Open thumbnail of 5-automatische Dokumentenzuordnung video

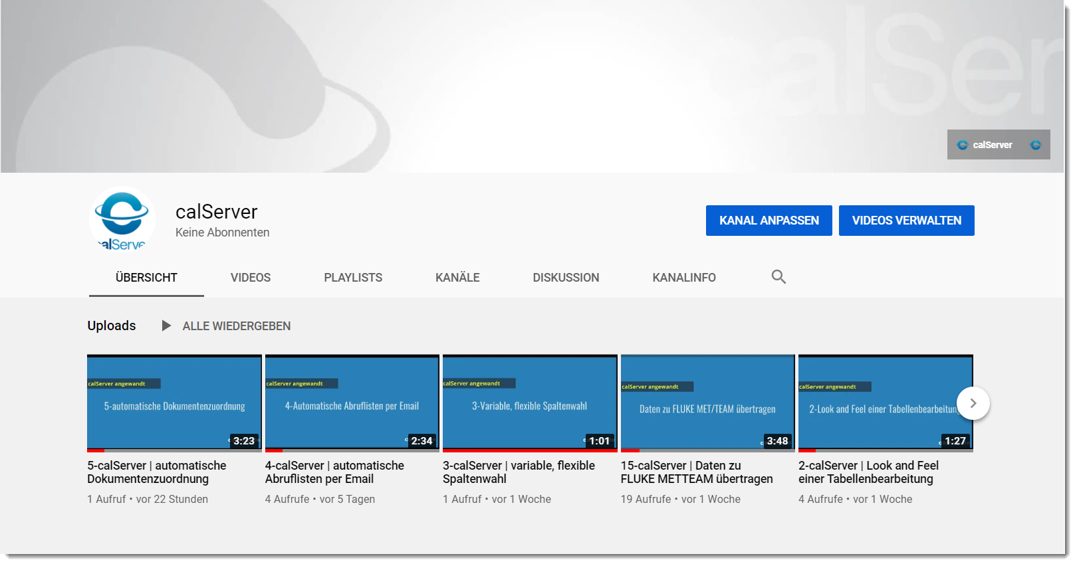174,403
